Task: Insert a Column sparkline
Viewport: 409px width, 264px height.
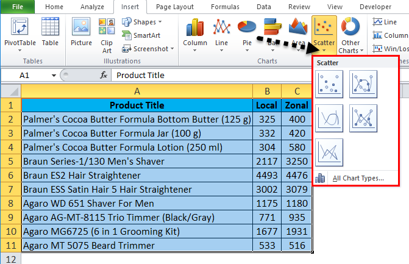Action: pos(390,35)
